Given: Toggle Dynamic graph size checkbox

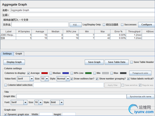Looking at the screenshot, I should 6,114.
